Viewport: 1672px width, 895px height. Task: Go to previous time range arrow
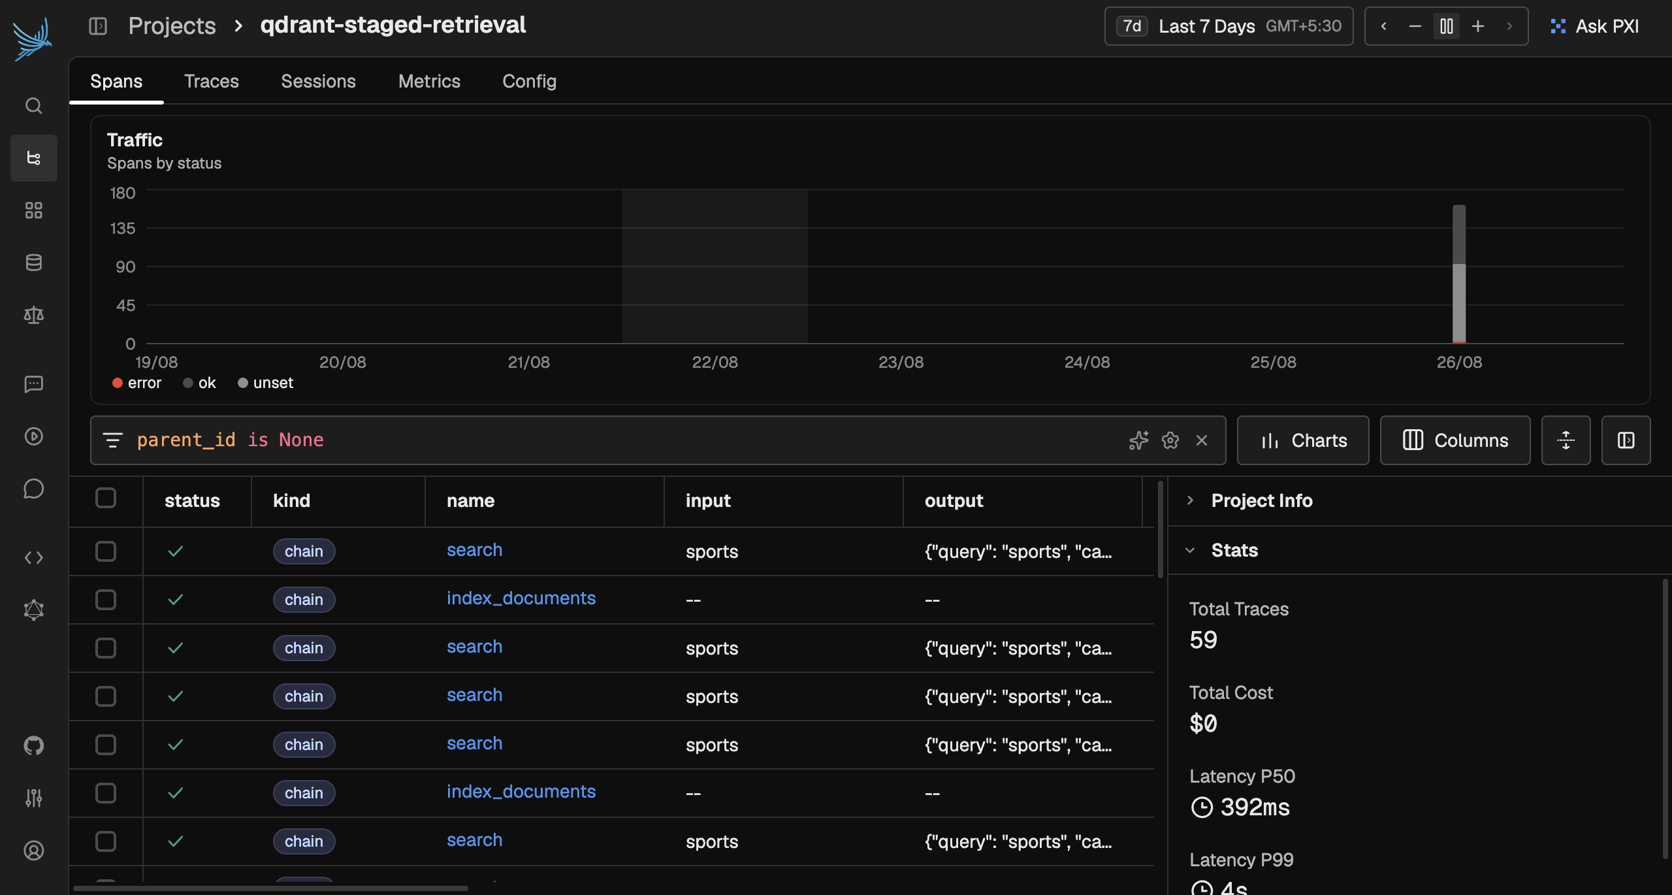(x=1383, y=26)
